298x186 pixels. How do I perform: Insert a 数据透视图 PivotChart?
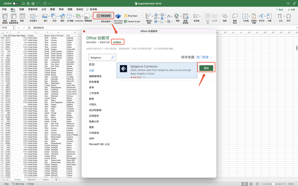point(185,18)
